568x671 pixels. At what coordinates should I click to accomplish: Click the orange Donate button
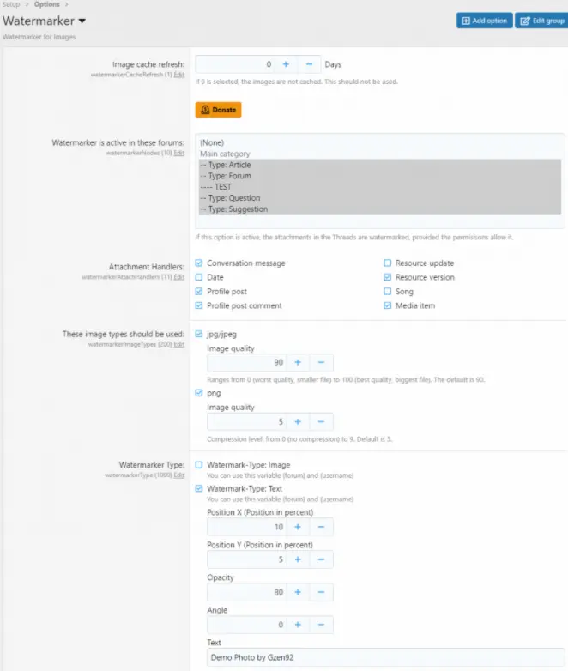click(219, 110)
